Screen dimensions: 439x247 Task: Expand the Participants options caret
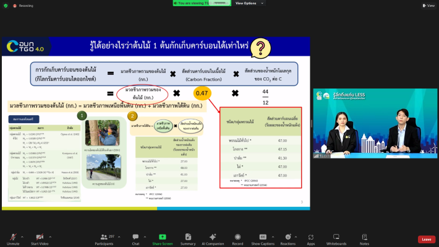[119, 237]
